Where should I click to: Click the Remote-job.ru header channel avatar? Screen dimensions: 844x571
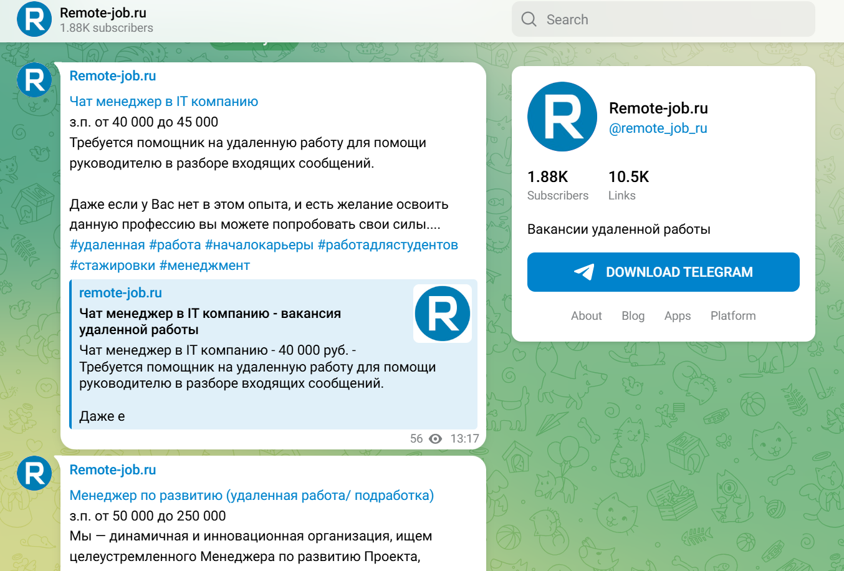tap(34, 19)
